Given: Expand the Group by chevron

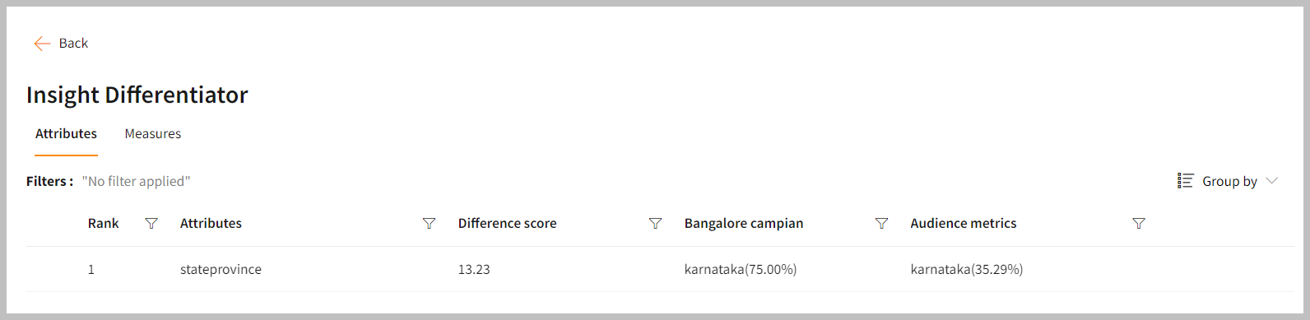Looking at the screenshot, I should point(1271,181).
